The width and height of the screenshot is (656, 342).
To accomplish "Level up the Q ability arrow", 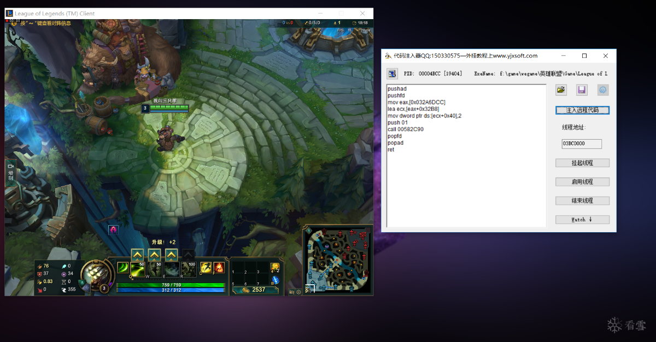I will click(x=138, y=254).
